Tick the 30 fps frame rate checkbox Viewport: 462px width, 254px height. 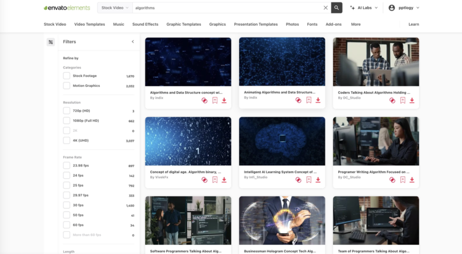pyautogui.click(x=67, y=205)
